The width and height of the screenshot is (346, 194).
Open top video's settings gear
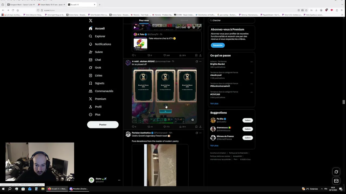point(194,27)
